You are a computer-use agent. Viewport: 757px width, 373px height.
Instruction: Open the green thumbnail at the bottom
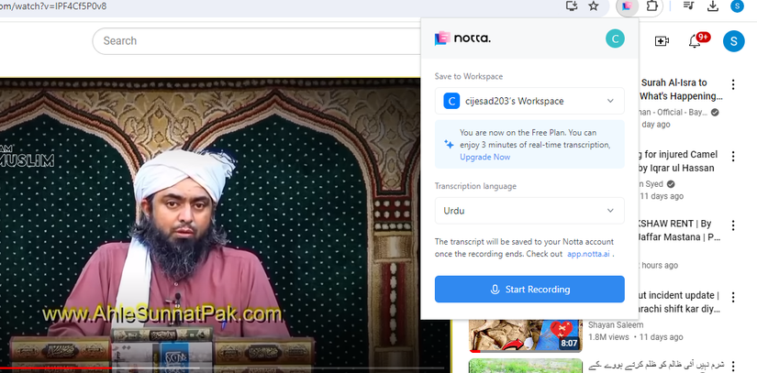(526, 366)
